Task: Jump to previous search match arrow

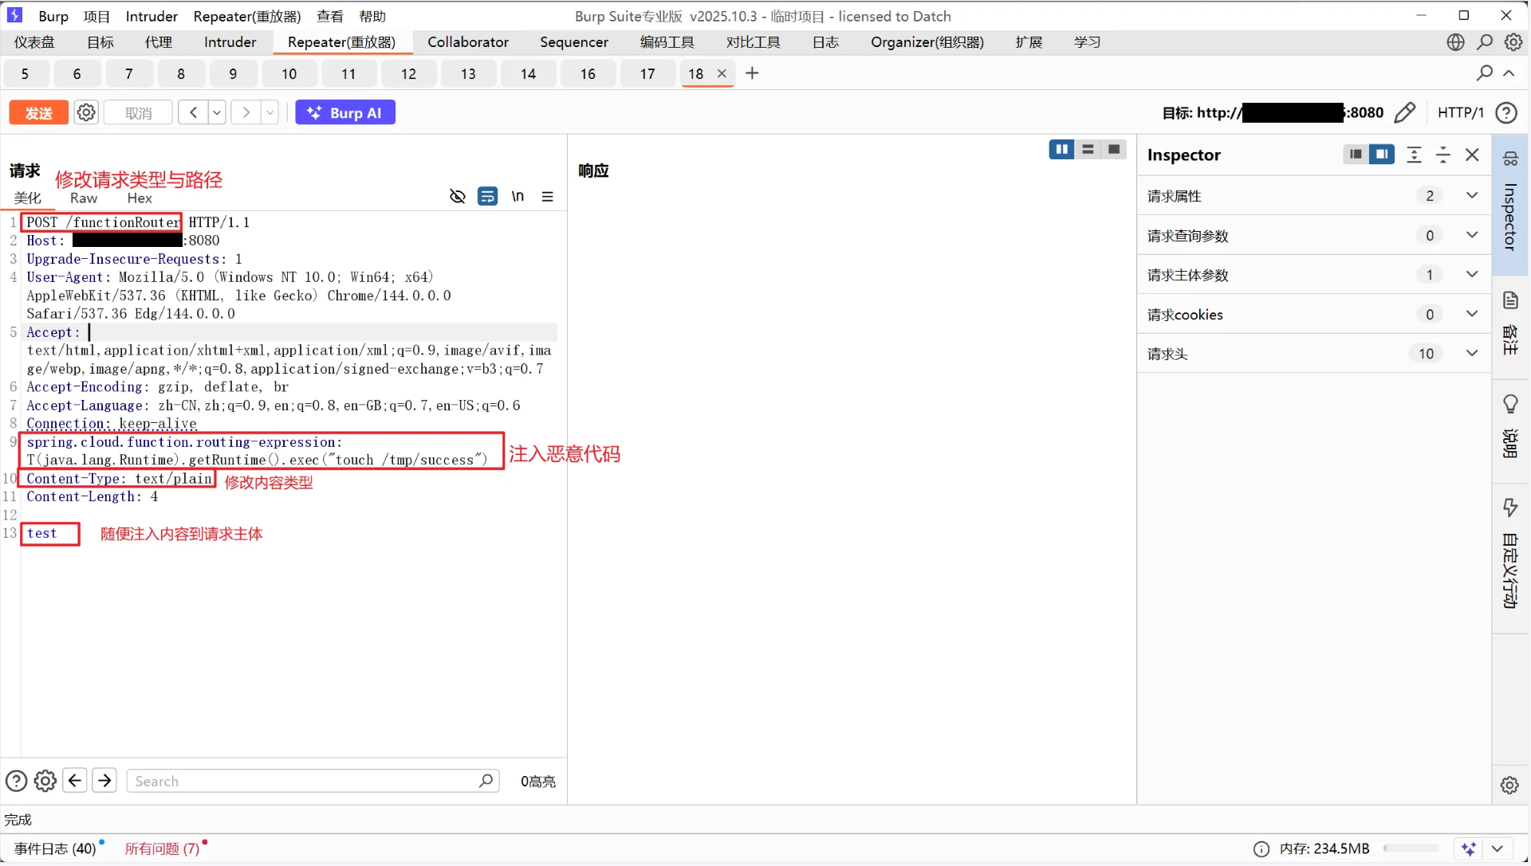Action: (x=75, y=781)
